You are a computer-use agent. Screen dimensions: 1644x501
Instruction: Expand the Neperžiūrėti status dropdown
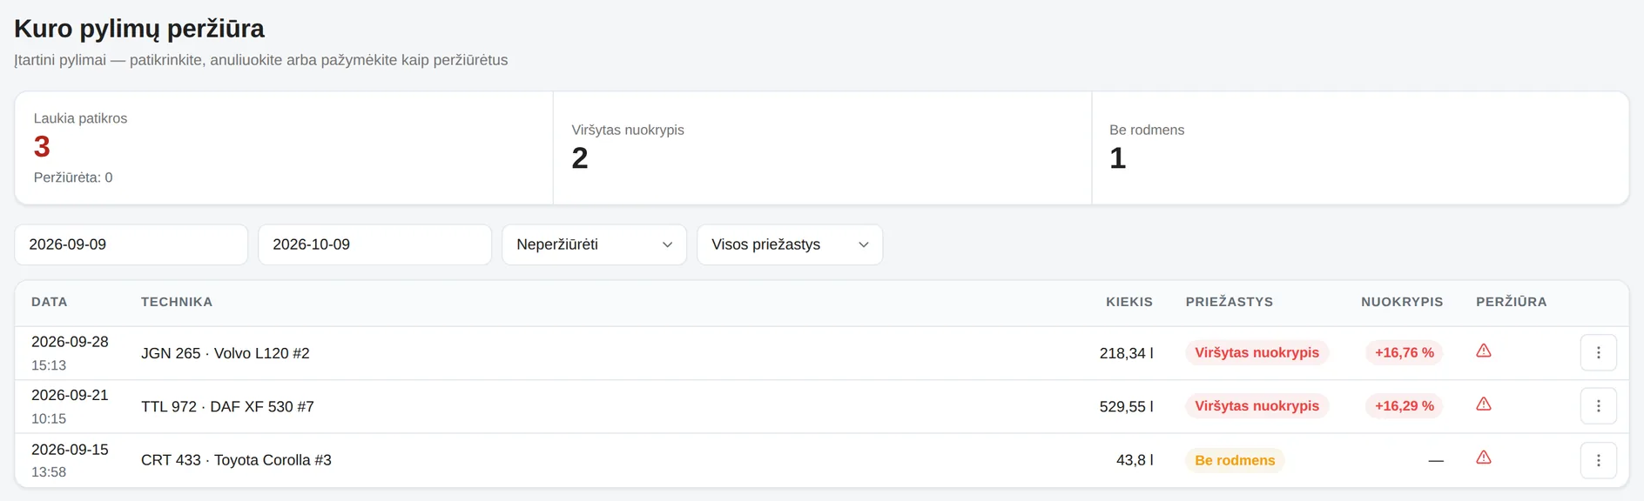click(594, 244)
